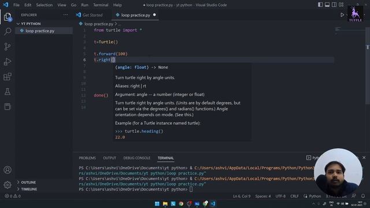Open the notebook icon in activity bar

click(x=8, y=106)
